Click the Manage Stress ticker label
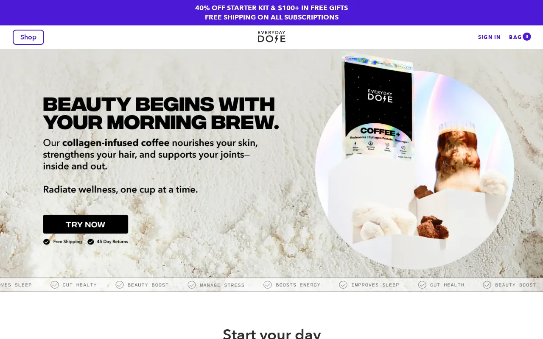The image size is (543, 339). click(222, 285)
